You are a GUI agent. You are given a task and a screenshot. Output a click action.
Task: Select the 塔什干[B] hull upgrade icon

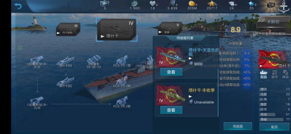coord(65,81)
